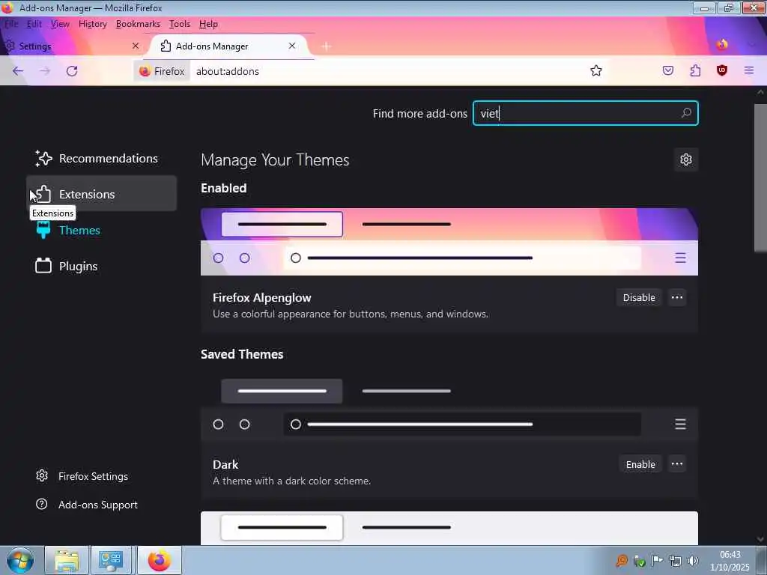Click the scrollbar down arrow
This screenshot has height=575, width=767.
coord(760,539)
